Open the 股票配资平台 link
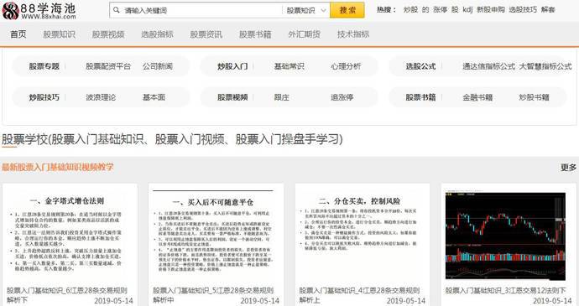This screenshot has width=579, height=306. click(108, 66)
